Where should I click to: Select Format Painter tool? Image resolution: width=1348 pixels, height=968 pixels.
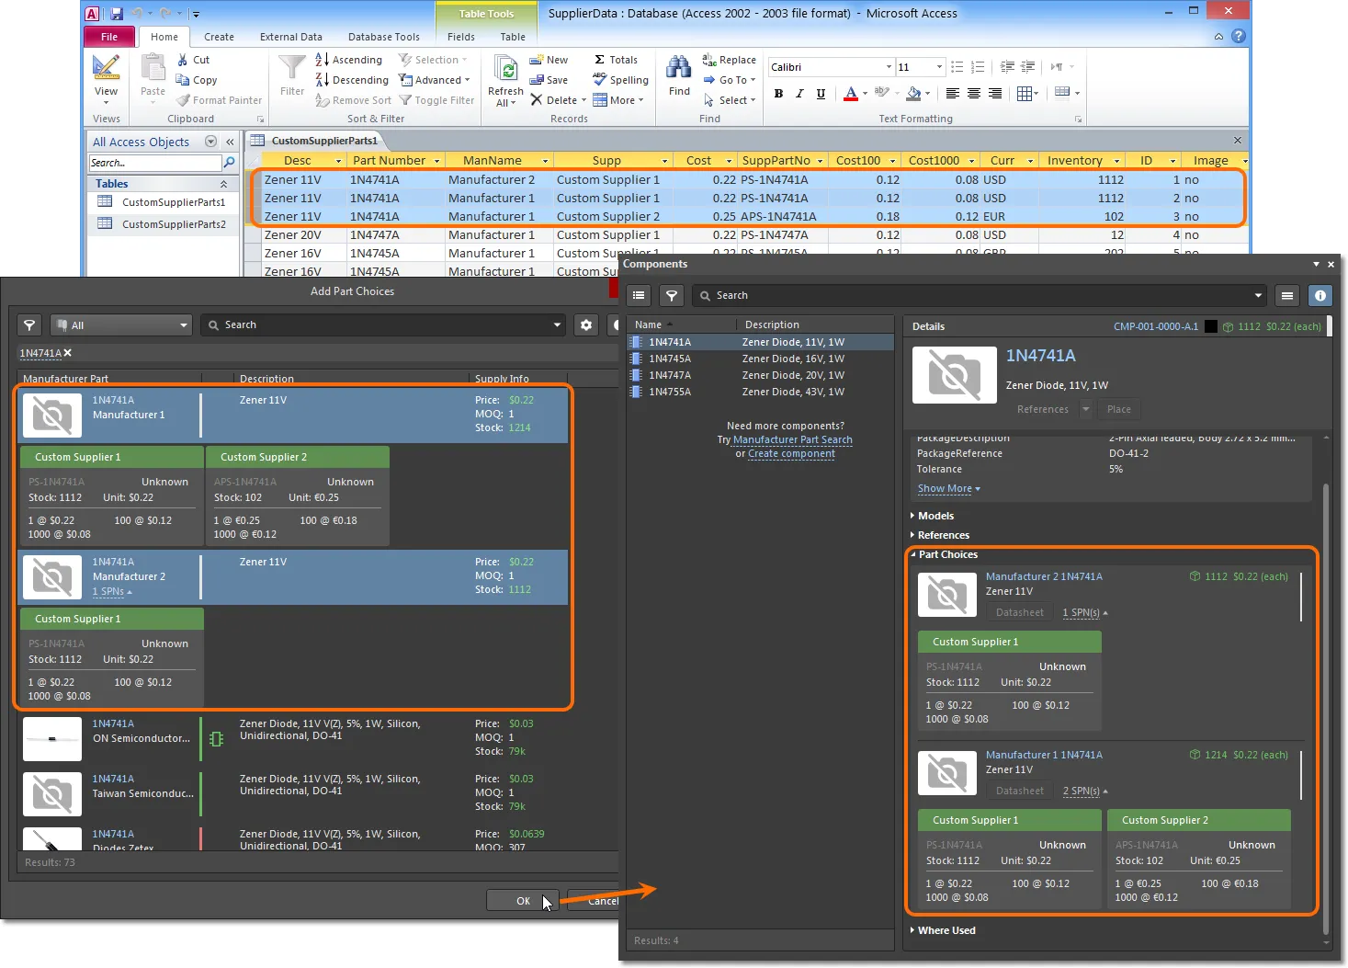tap(219, 100)
